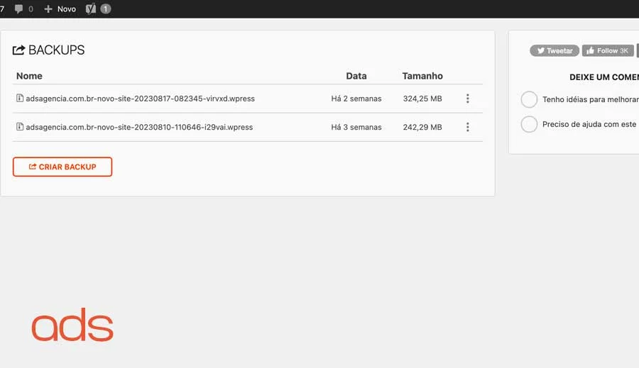Click the Nome column header
Screen dimensions: 639x368
[29, 76]
